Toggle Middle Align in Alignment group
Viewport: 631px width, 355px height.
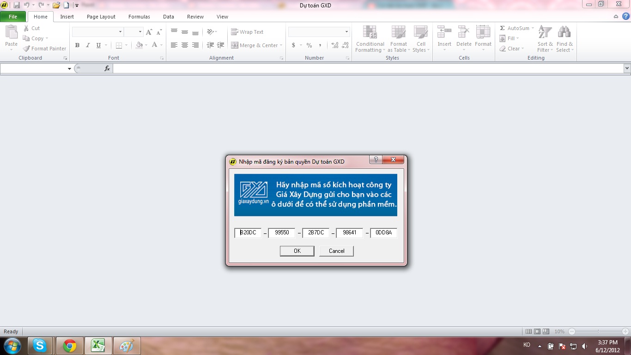[185, 32]
